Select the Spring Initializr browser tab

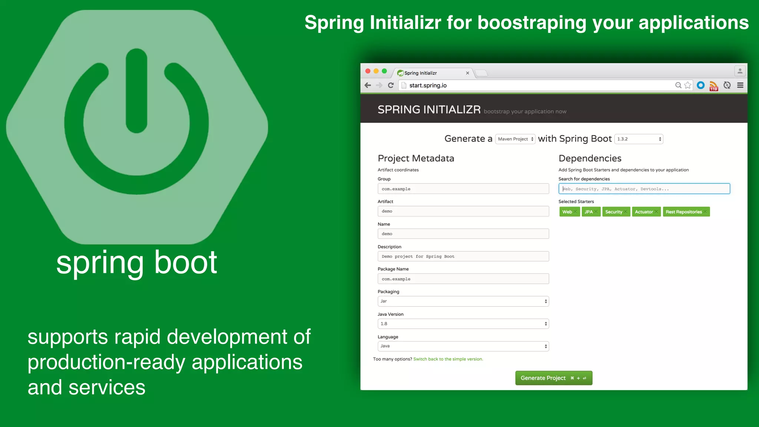[432, 73]
